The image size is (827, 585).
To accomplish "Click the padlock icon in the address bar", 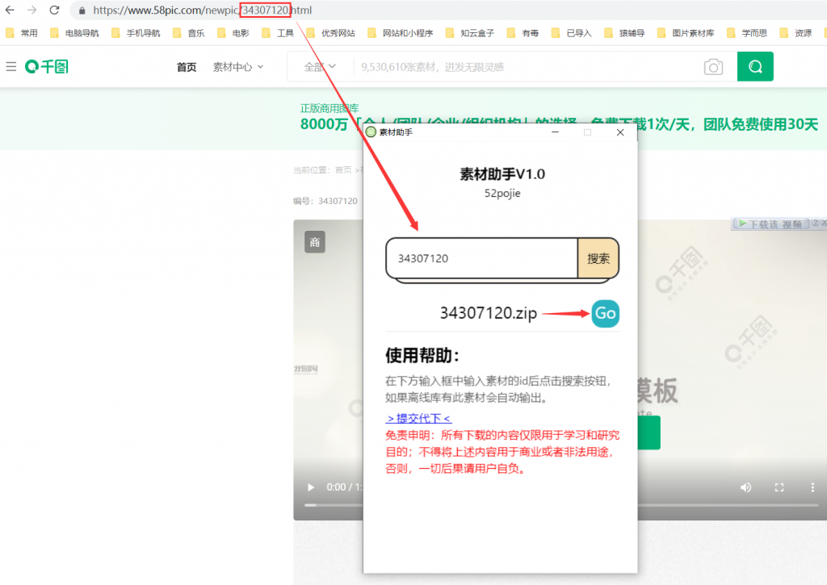I will coord(81,10).
